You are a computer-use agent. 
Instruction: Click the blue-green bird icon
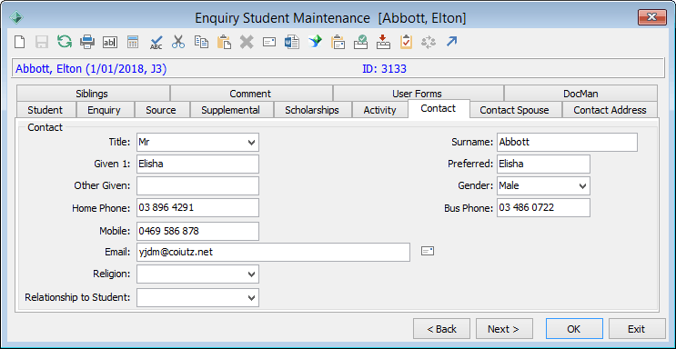coord(315,42)
